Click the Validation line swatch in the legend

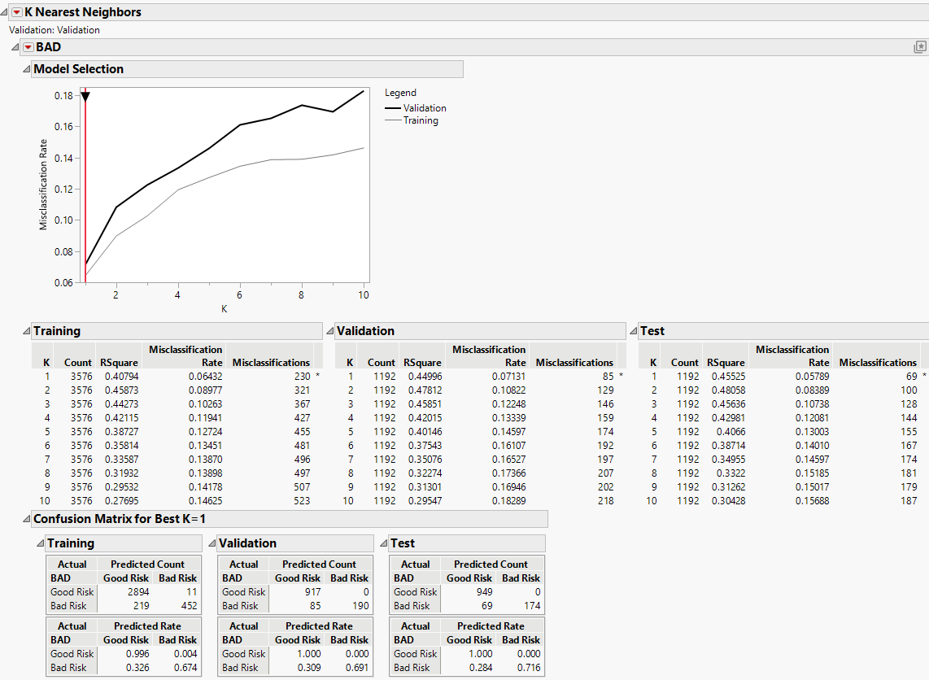[393, 107]
